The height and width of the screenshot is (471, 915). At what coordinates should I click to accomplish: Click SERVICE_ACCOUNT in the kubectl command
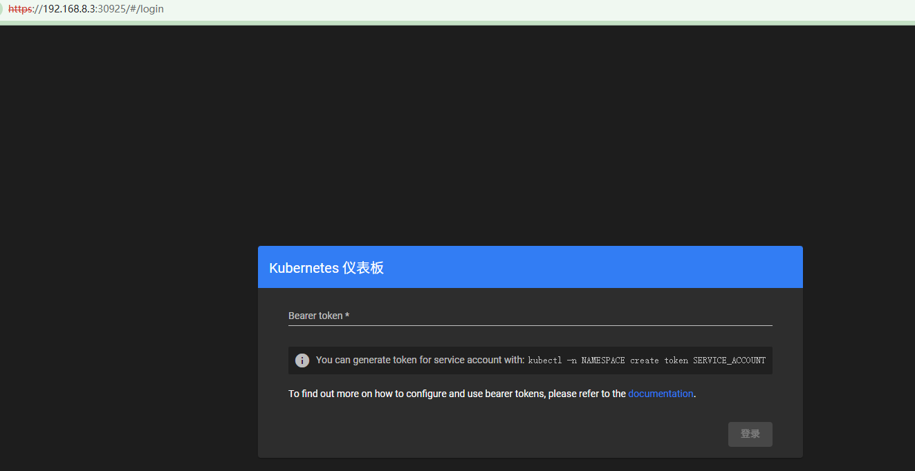coord(729,361)
